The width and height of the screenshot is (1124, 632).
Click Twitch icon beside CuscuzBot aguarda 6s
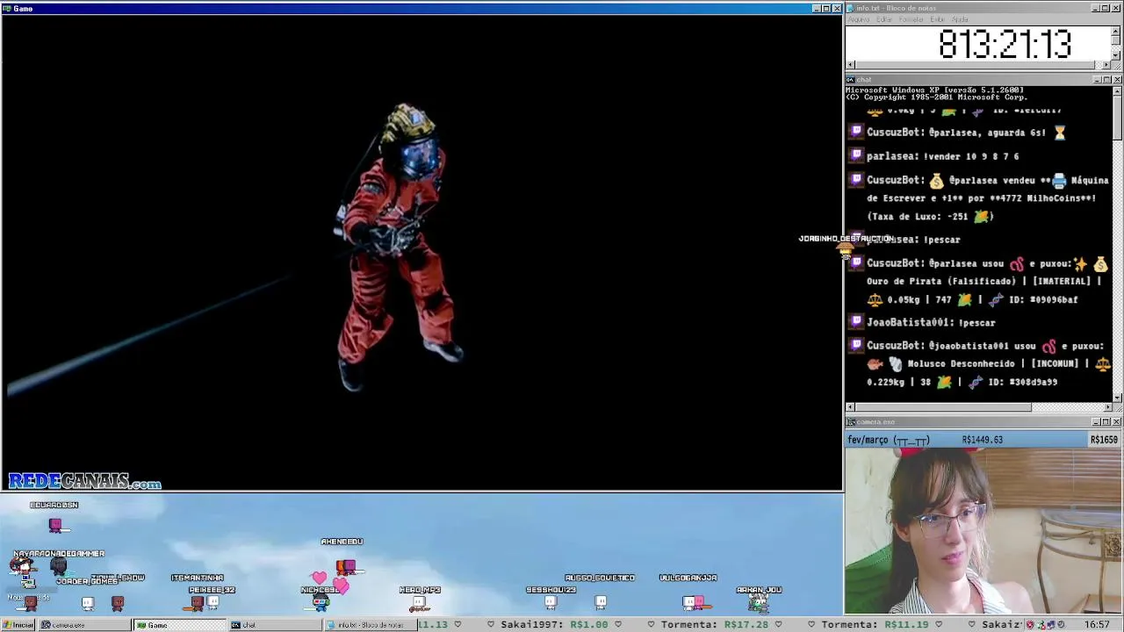tap(856, 132)
